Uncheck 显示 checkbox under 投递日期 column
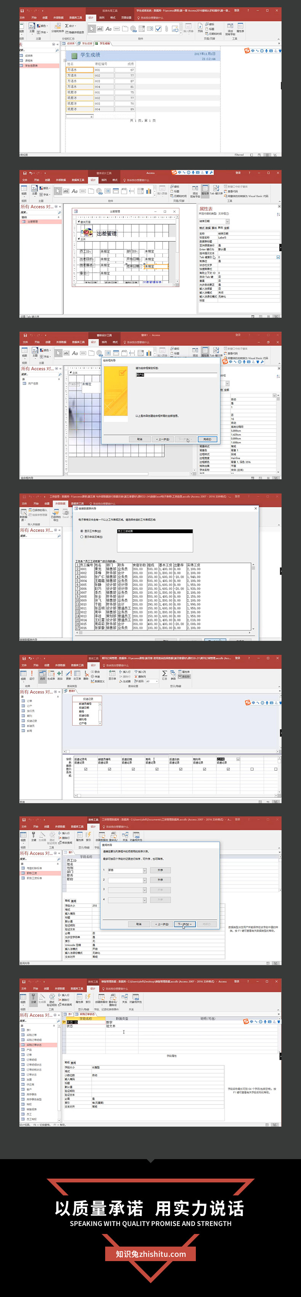 tap(133, 769)
